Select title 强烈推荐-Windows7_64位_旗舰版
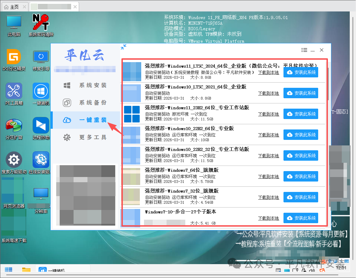 tap(181, 170)
